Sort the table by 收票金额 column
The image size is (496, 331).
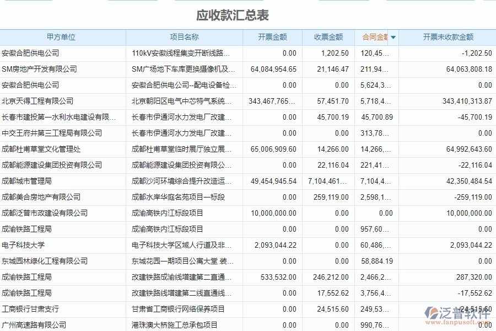pos(327,37)
